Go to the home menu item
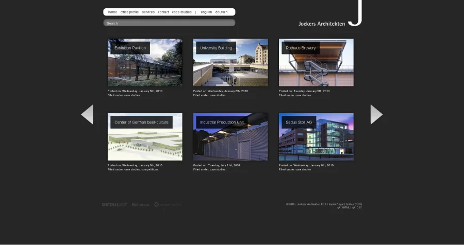 pyautogui.click(x=112, y=12)
